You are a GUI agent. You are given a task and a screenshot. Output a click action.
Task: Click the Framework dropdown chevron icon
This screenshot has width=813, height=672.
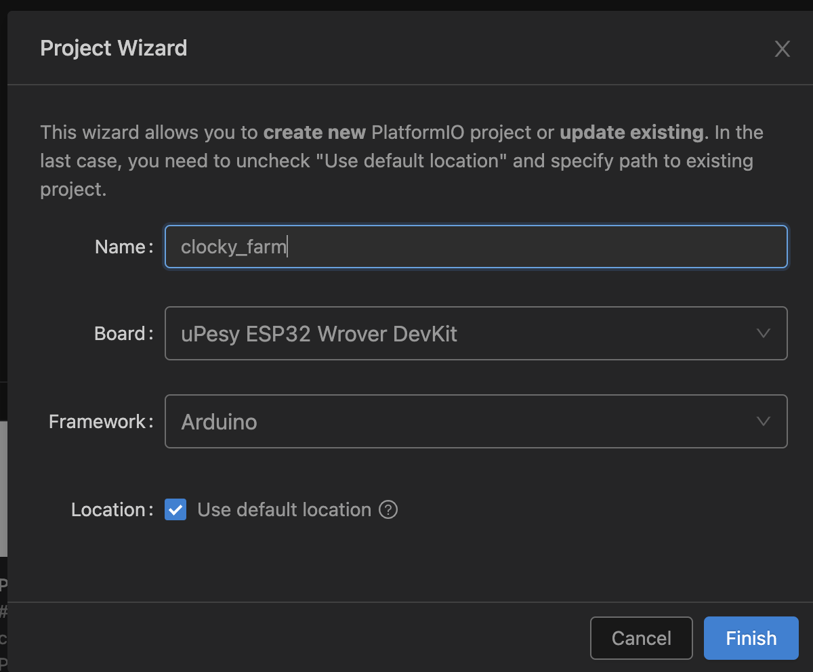[764, 421]
